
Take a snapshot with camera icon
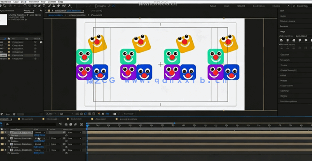tap(115, 114)
